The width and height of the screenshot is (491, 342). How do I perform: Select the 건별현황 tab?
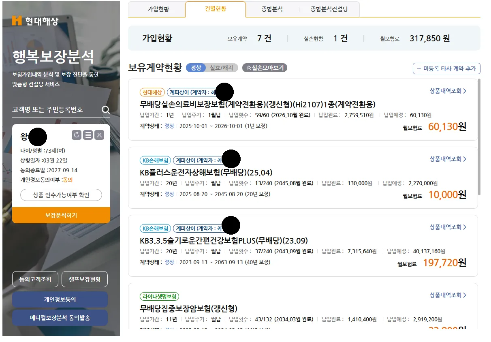[x=216, y=9]
